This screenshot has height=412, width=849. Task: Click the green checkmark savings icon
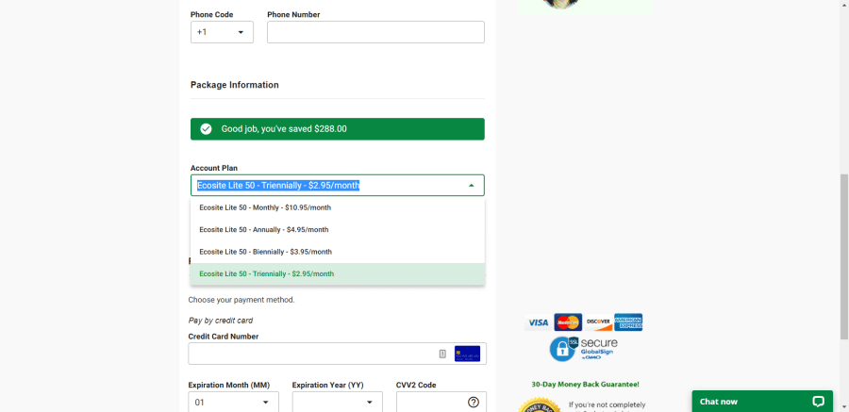206,129
